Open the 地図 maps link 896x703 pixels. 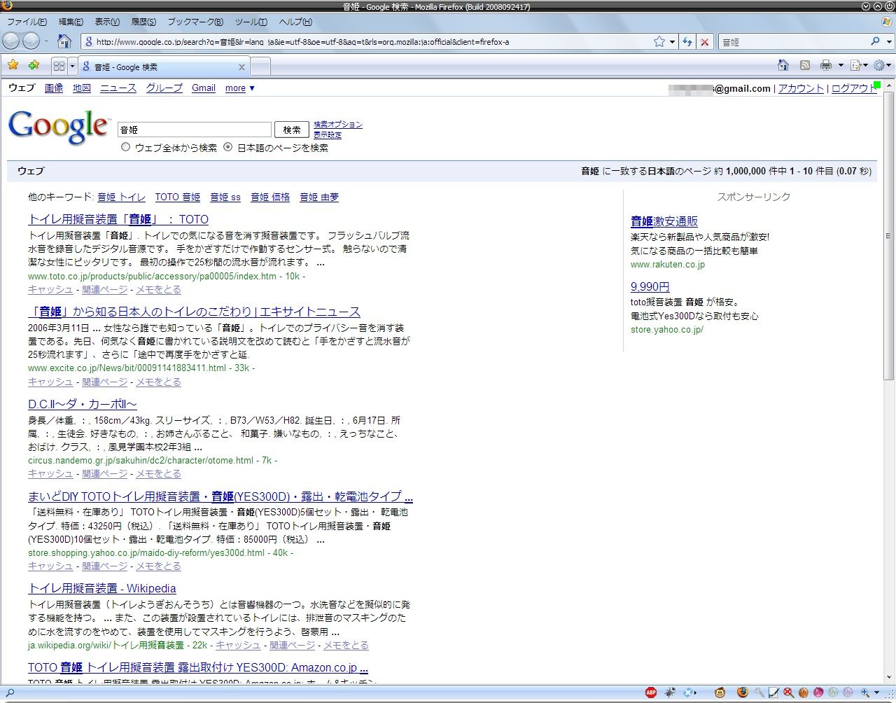pyautogui.click(x=82, y=88)
